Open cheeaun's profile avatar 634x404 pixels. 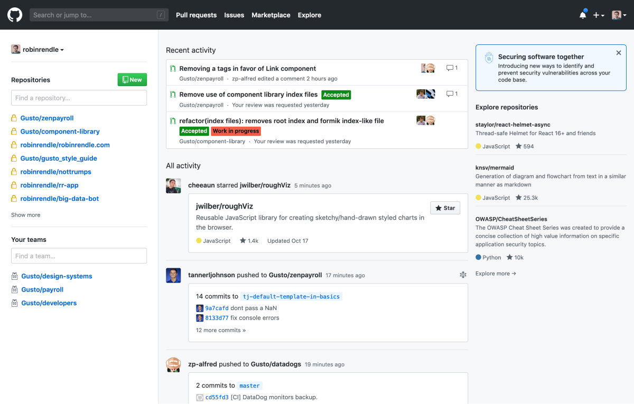coord(173,186)
